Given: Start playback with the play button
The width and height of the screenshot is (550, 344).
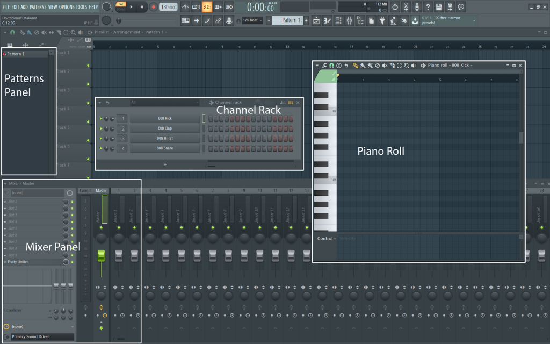Looking at the screenshot, I should pyautogui.click(x=131, y=6).
